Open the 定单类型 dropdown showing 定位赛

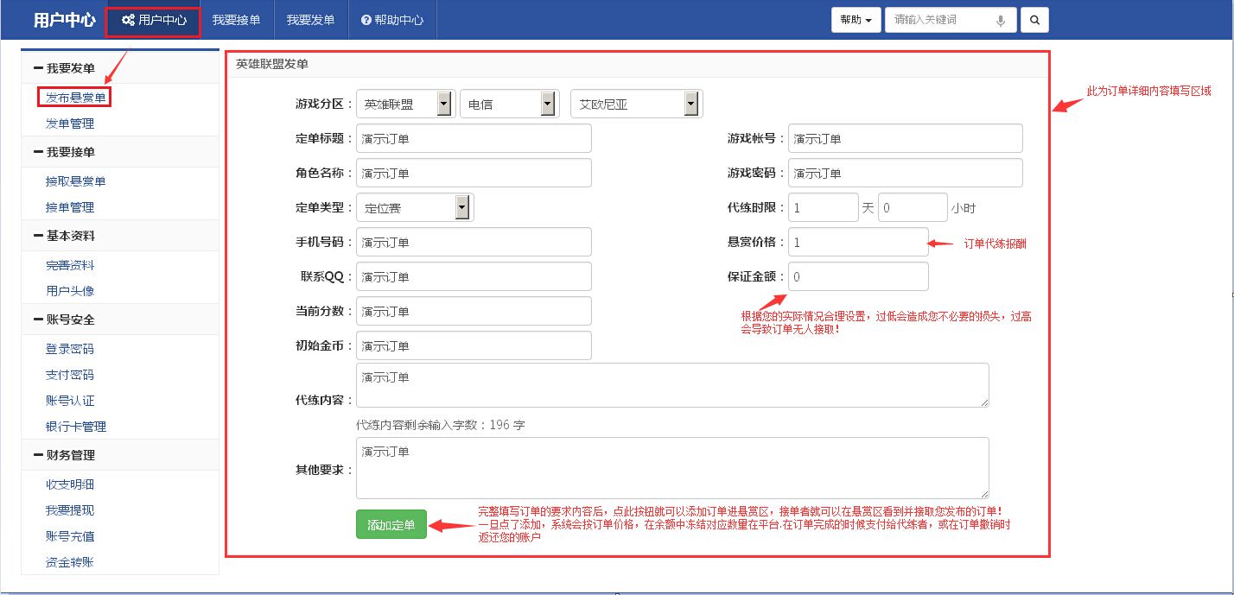tap(462, 206)
